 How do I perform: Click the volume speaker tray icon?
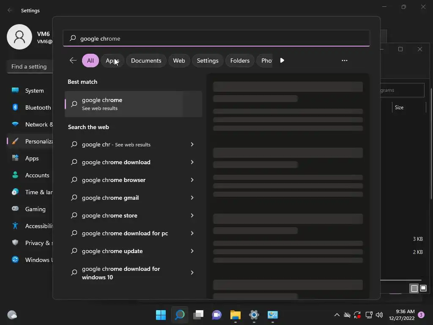[379, 315]
